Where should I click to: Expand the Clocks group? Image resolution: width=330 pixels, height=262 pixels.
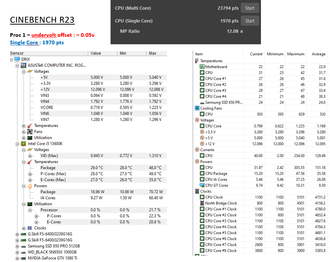(x=24, y=228)
